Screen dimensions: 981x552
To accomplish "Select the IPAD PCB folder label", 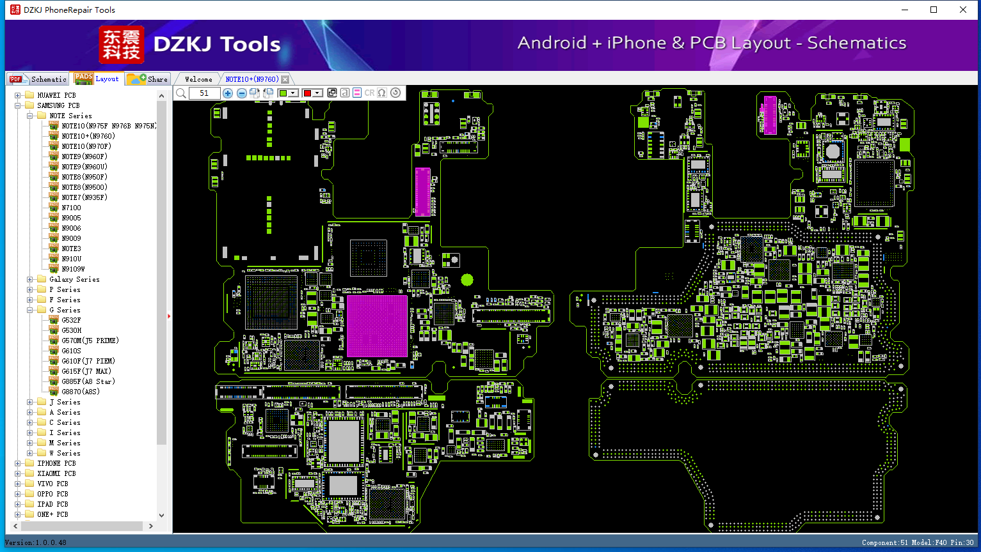I will click(52, 504).
